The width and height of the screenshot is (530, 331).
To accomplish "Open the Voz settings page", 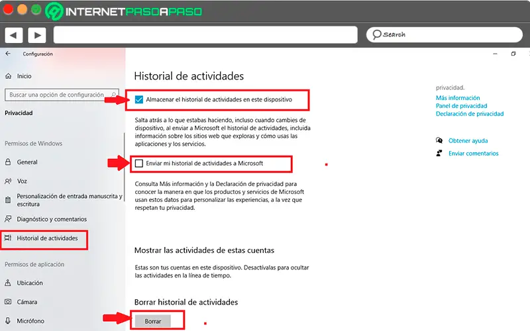I will coord(22,181).
